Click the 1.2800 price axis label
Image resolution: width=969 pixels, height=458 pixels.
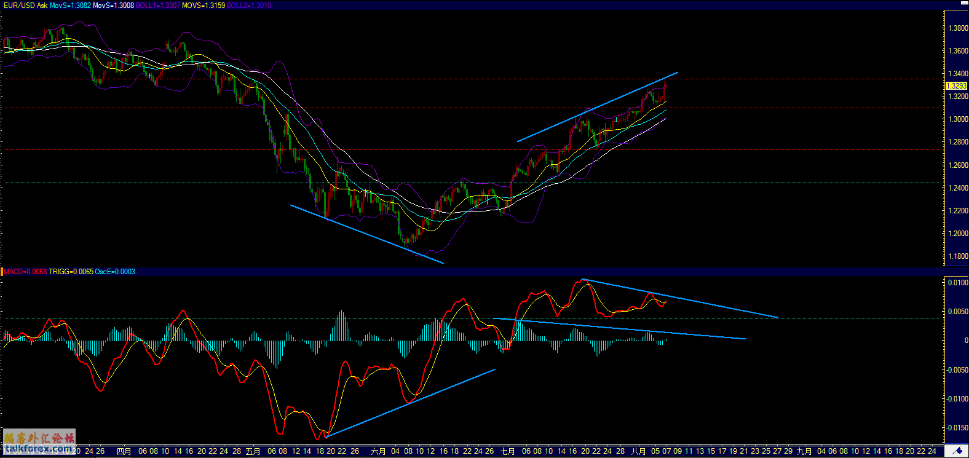[x=958, y=142]
